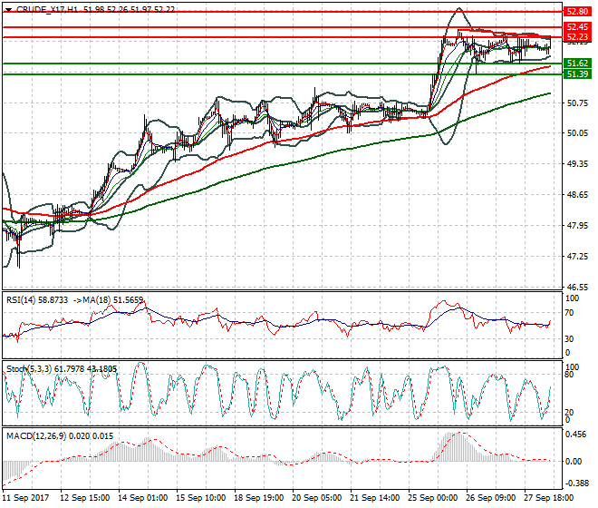
Task: Click the 14 Sep 01:00 time label
Action: coord(142,498)
